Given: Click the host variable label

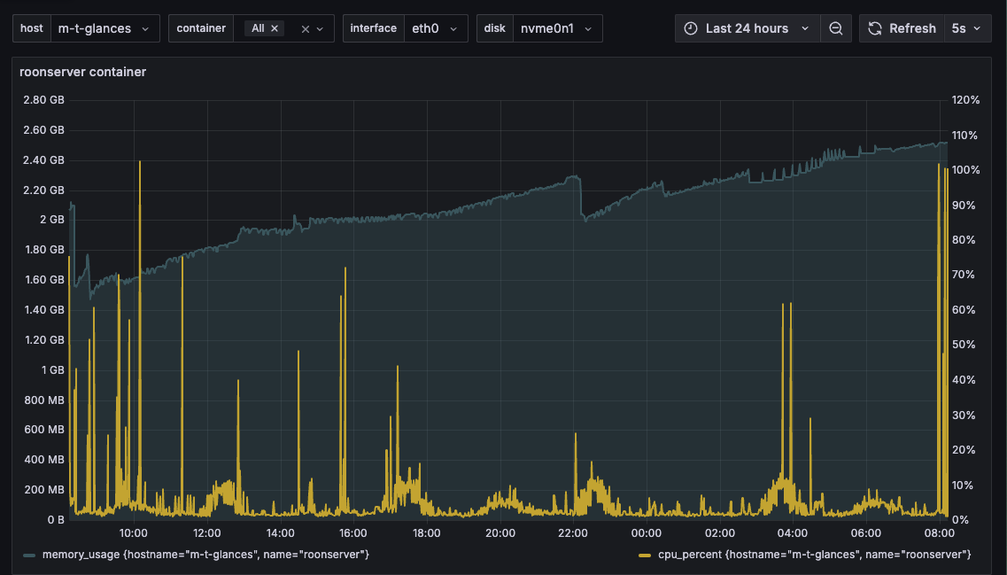Looking at the screenshot, I should [x=32, y=28].
